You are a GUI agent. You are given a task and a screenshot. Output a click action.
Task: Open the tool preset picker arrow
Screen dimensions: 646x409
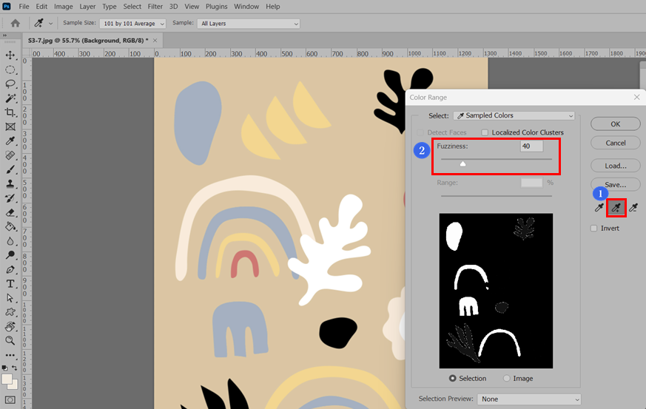coord(50,24)
